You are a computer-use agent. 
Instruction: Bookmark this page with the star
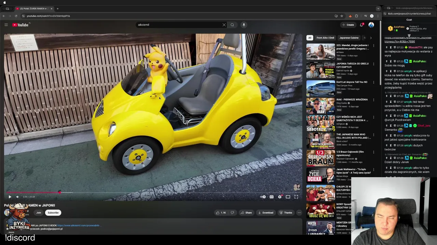point(342,16)
